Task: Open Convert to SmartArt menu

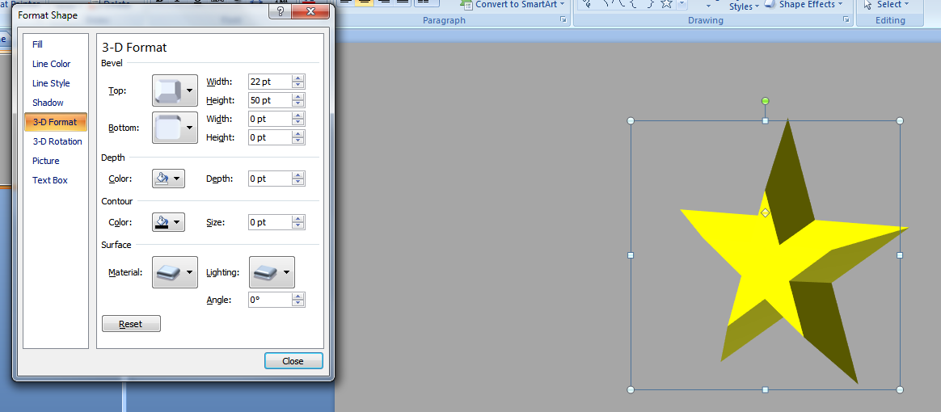Action: click(513, 4)
